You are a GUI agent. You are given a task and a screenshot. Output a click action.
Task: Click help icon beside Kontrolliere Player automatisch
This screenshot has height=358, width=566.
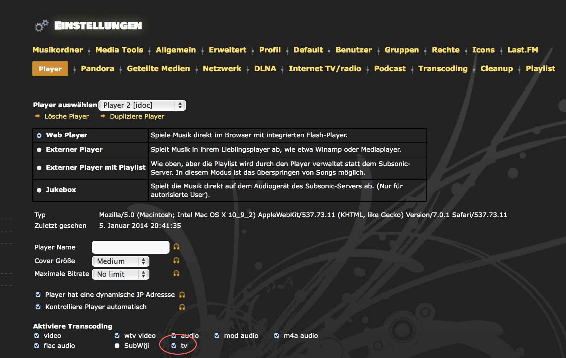tap(182, 307)
